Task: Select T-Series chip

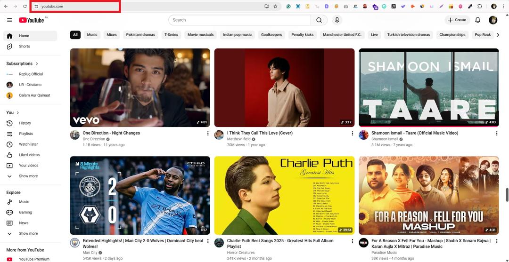Action: 172,35
